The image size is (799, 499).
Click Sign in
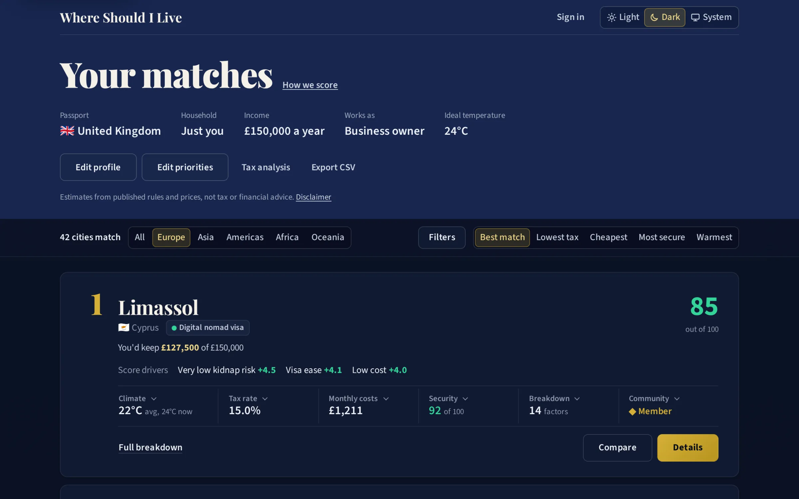point(570,17)
